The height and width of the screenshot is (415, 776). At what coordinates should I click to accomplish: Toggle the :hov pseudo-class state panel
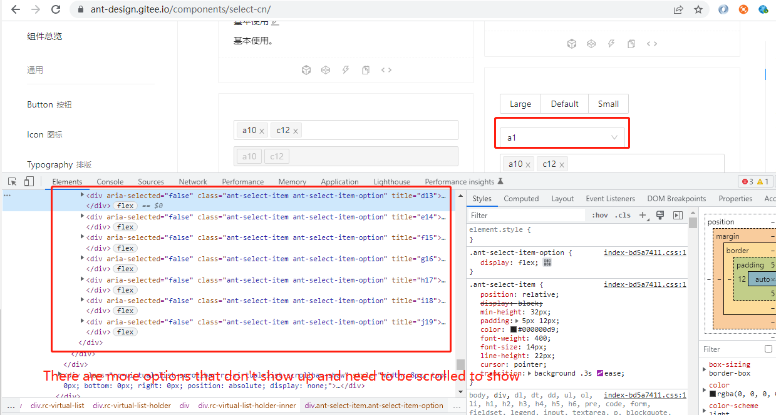tap(599, 214)
